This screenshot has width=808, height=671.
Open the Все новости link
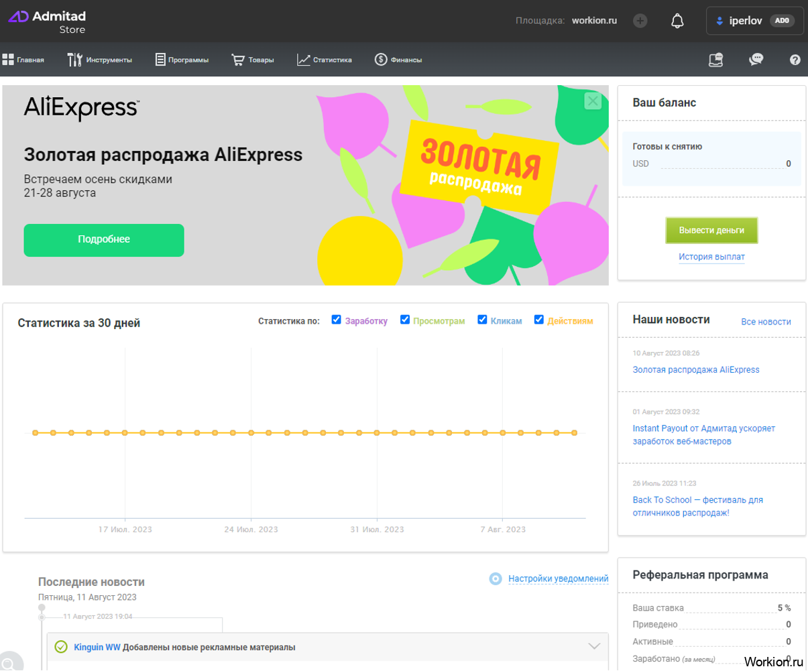pos(766,322)
